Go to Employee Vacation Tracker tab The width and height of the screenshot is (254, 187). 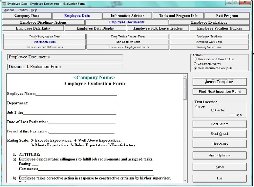[219, 28]
